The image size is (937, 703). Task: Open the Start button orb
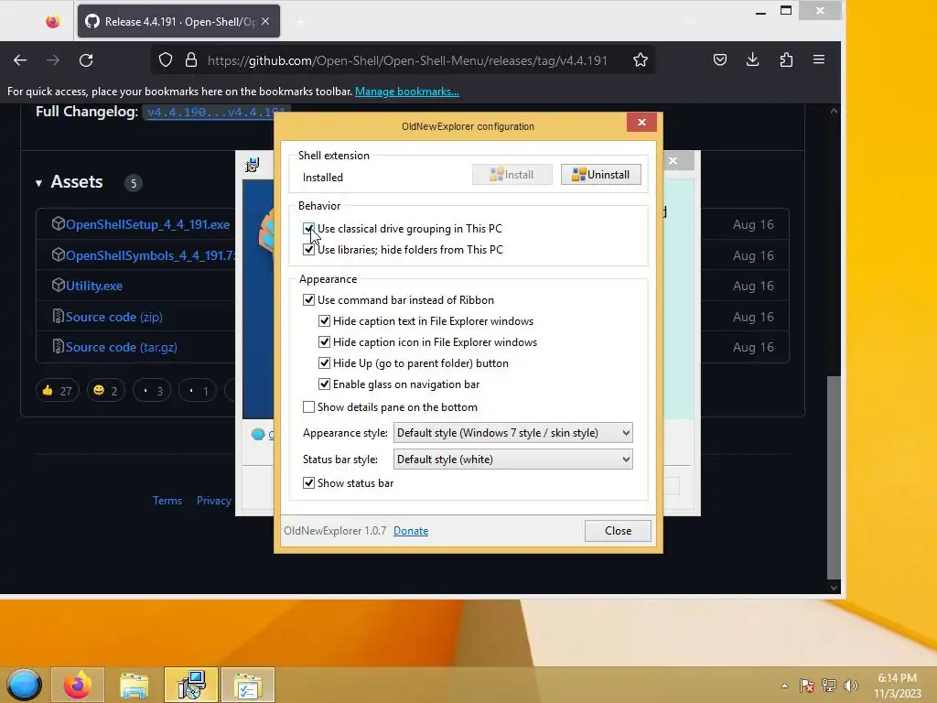click(x=24, y=685)
